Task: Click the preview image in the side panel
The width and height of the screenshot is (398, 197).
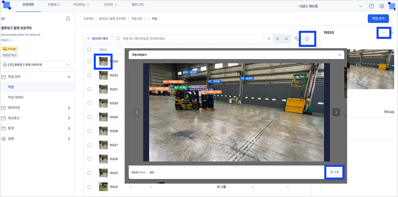Action: [x=370, y=69]
